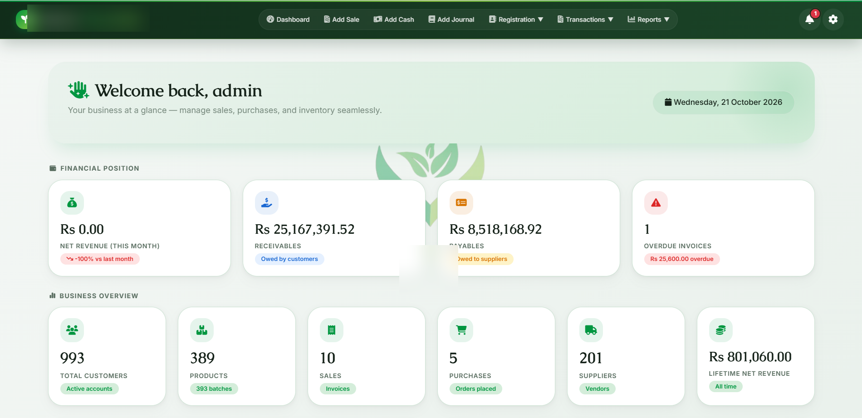
Task: Open the settings gear icon
Action: (x=833, y=20)
